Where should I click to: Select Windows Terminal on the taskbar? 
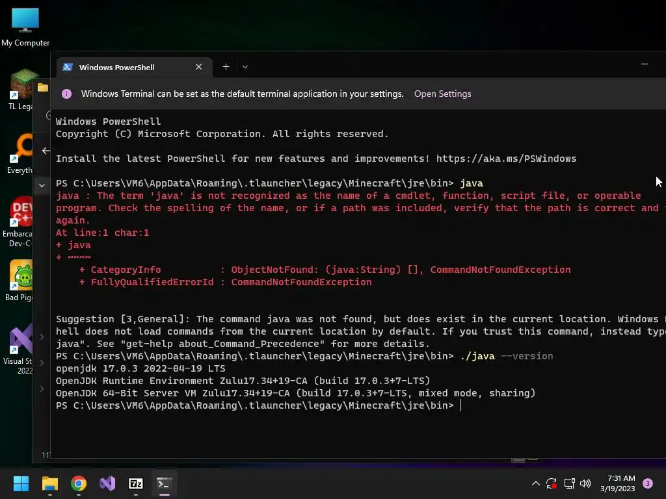(x=165, y=483)
